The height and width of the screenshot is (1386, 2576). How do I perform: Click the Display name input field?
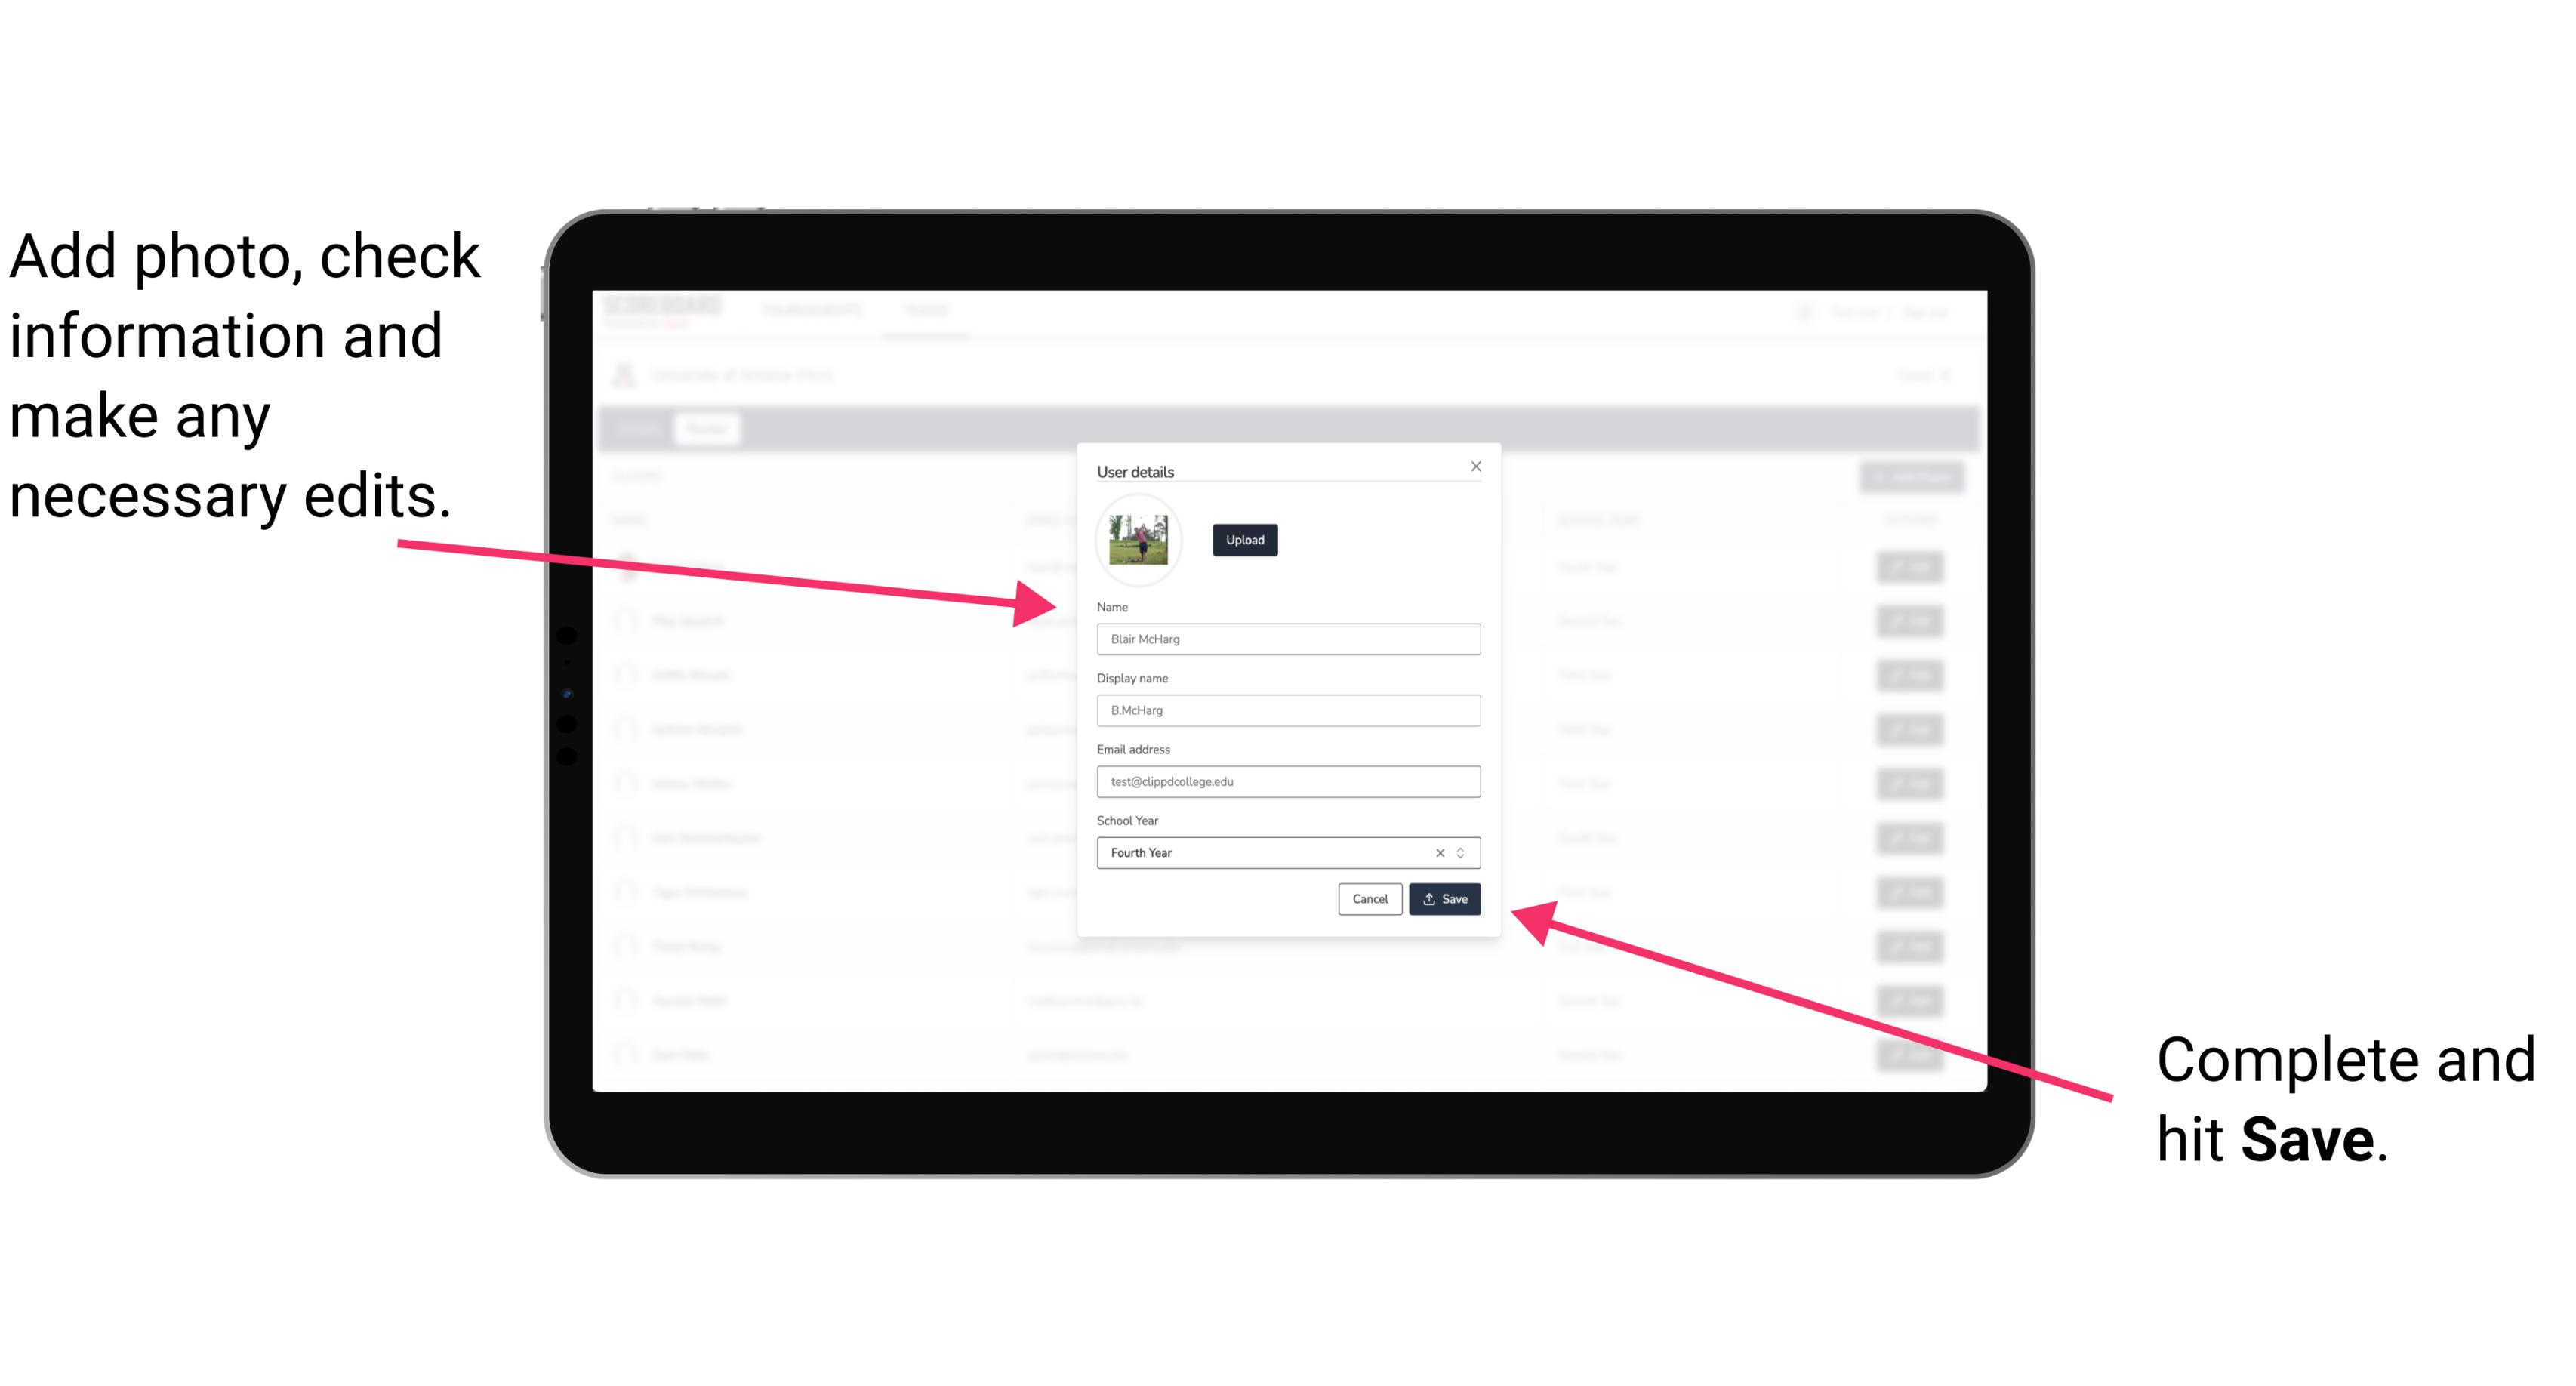(x=1287, y=710)
